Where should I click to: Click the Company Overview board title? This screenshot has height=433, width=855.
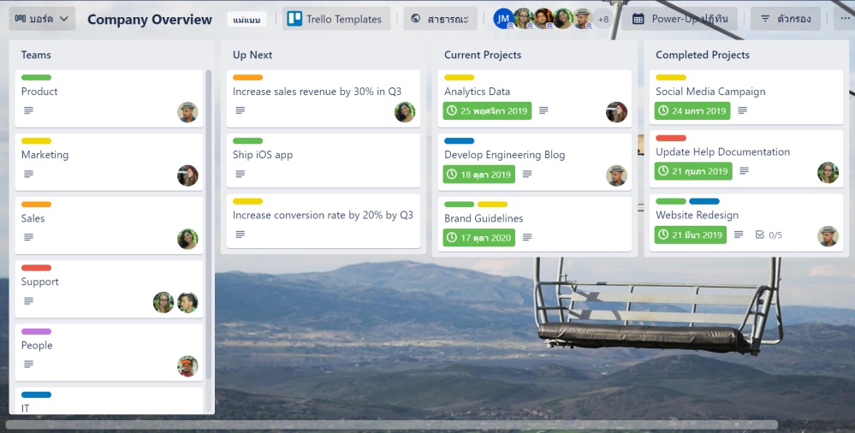click(x=150, y=19)
